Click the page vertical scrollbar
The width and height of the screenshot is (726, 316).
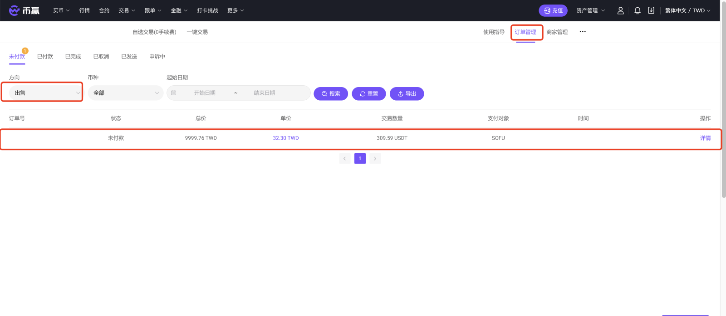724,100
